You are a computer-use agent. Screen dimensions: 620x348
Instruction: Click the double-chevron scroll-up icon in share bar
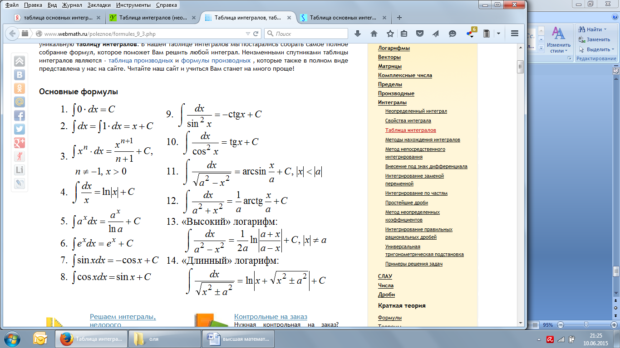tap(20, 61)
